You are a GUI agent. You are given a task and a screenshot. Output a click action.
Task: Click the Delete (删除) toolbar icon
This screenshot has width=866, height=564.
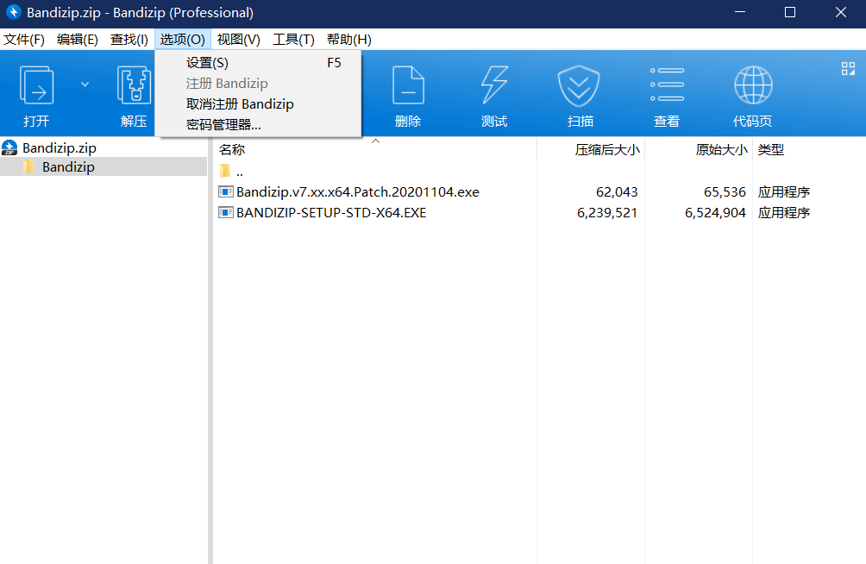pos(408,85)
